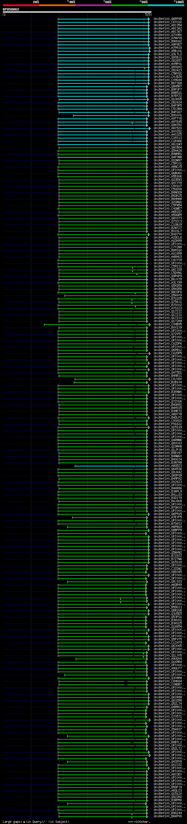The width and height of the screenshot is (187, 824).
Task: Open hit UniRef100_C5WYQ1
Action: click(x=167, y=74)
